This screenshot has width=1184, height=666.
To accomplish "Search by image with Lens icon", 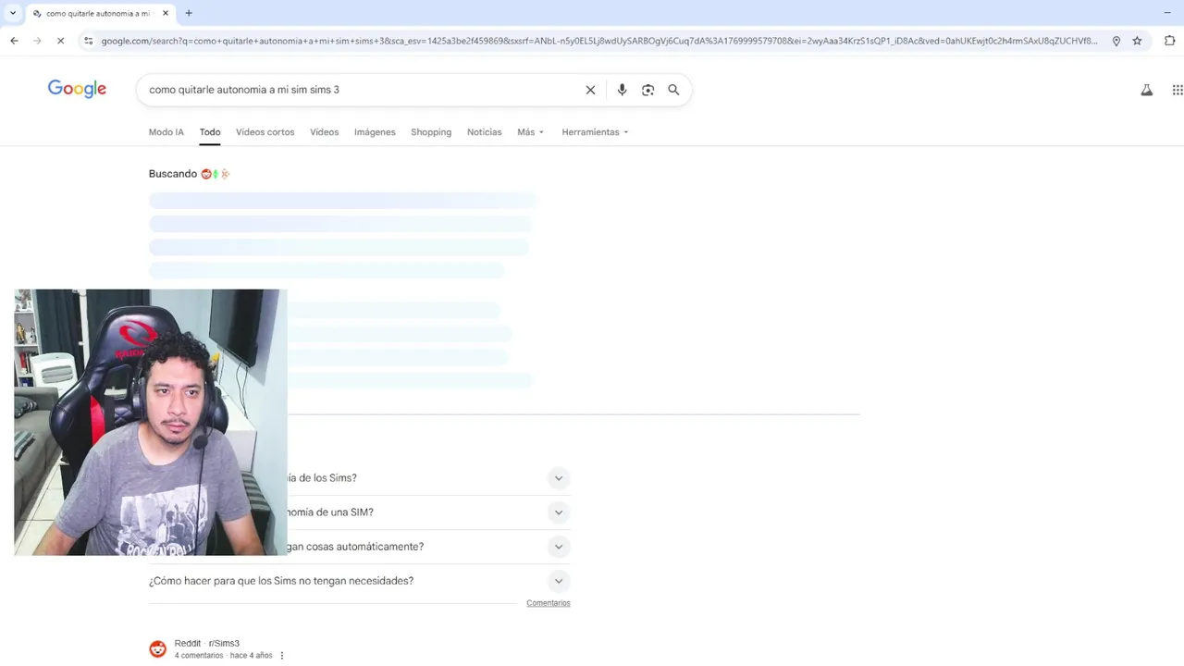I will pyautogui.click(x=647, y=90).
